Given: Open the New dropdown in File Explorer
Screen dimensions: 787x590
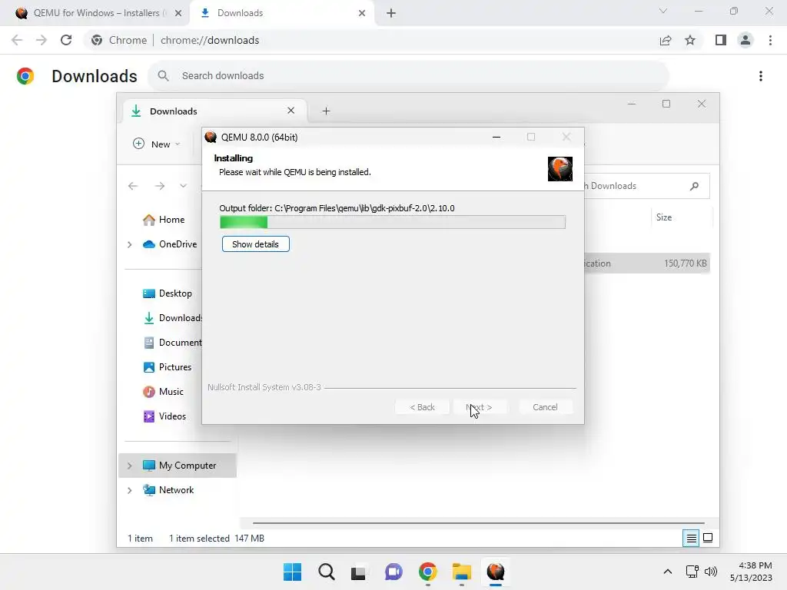Looking at the screenshot, I should coord(156,144).
